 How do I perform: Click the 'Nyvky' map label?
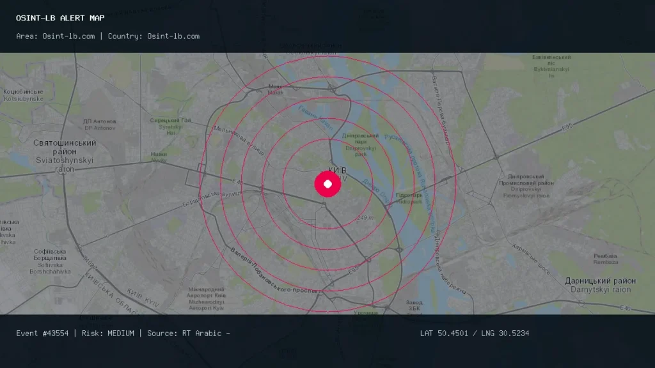pos(159,160)
